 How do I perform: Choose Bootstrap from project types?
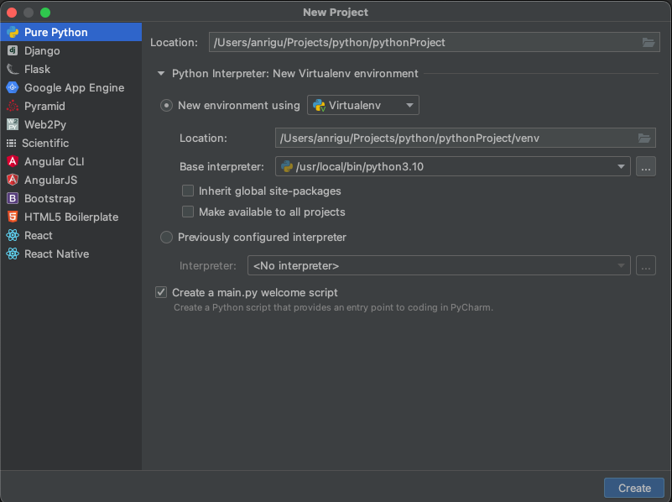click(x=49, y=199)
